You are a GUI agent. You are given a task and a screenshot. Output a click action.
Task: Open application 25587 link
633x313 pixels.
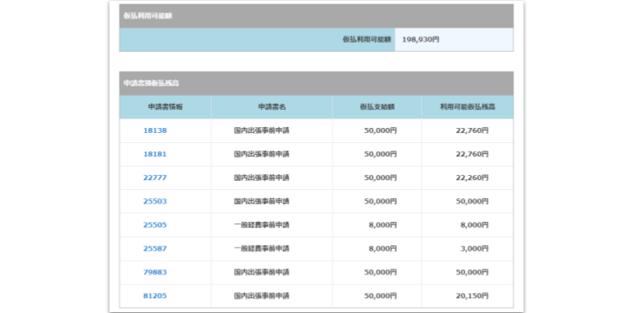[155, 249]
